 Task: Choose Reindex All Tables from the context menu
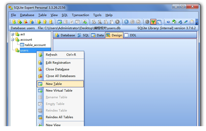[60, 117]
